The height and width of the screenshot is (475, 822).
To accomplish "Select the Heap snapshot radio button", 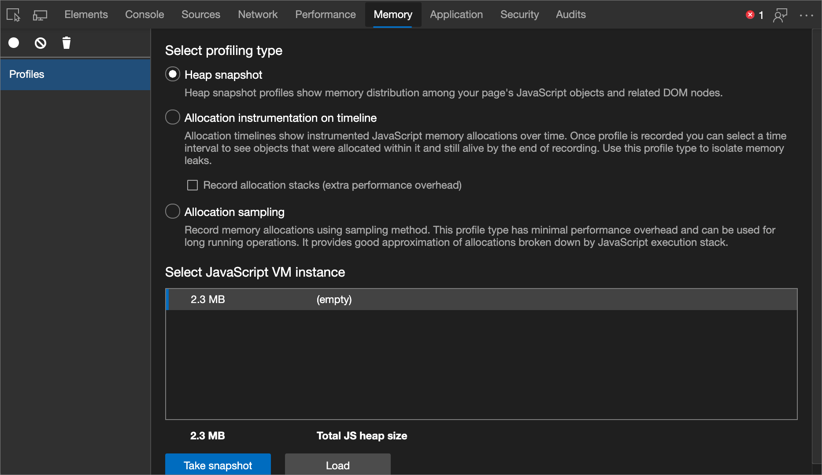I will coord(172,74).
